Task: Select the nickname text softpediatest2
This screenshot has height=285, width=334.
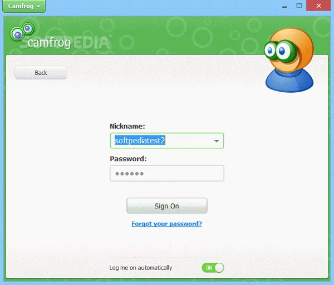Action: point(140,141)
